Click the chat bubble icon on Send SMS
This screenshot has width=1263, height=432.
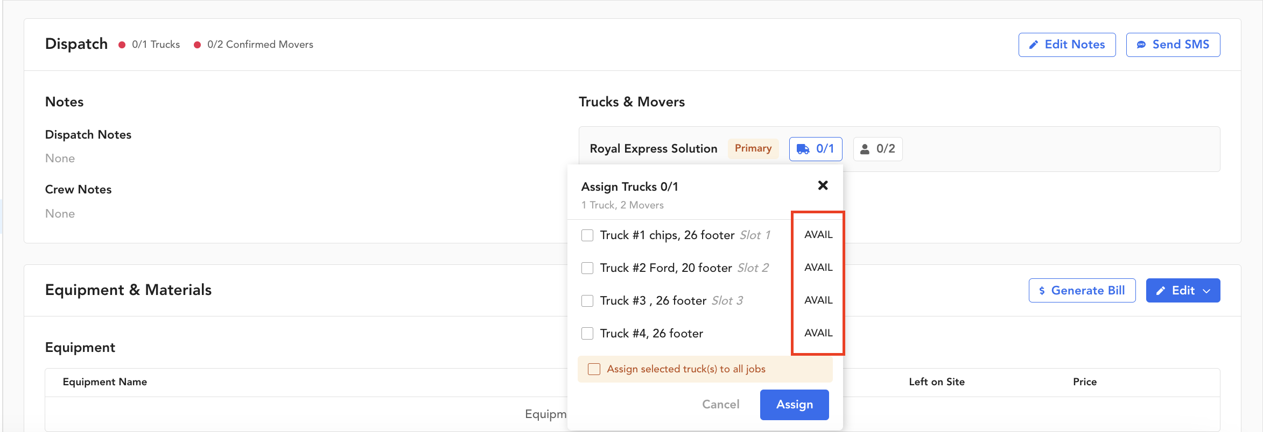point(1141,45)
